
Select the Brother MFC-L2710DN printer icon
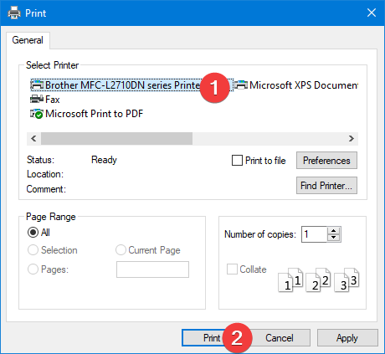coord(37,85)
